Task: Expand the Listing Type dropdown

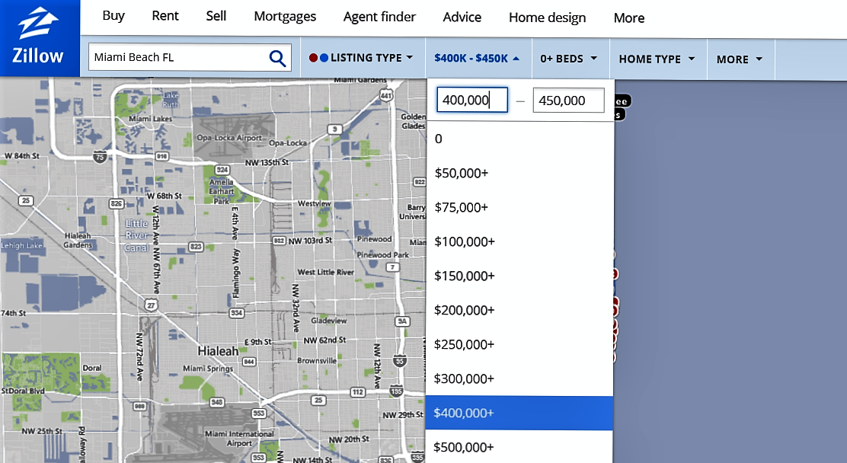Action: 361,58
